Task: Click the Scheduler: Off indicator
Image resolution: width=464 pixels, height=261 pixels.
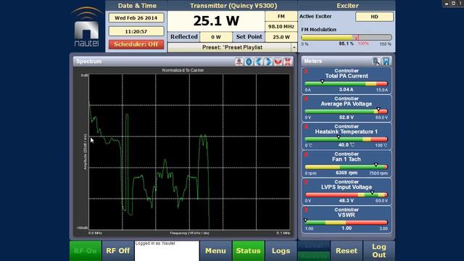Action: pyautogui.click(x=136, y=44)
